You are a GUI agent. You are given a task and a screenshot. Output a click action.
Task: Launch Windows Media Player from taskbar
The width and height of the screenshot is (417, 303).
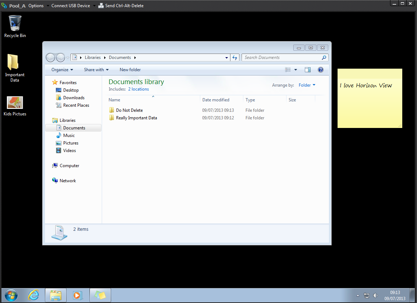click(77, 295)
